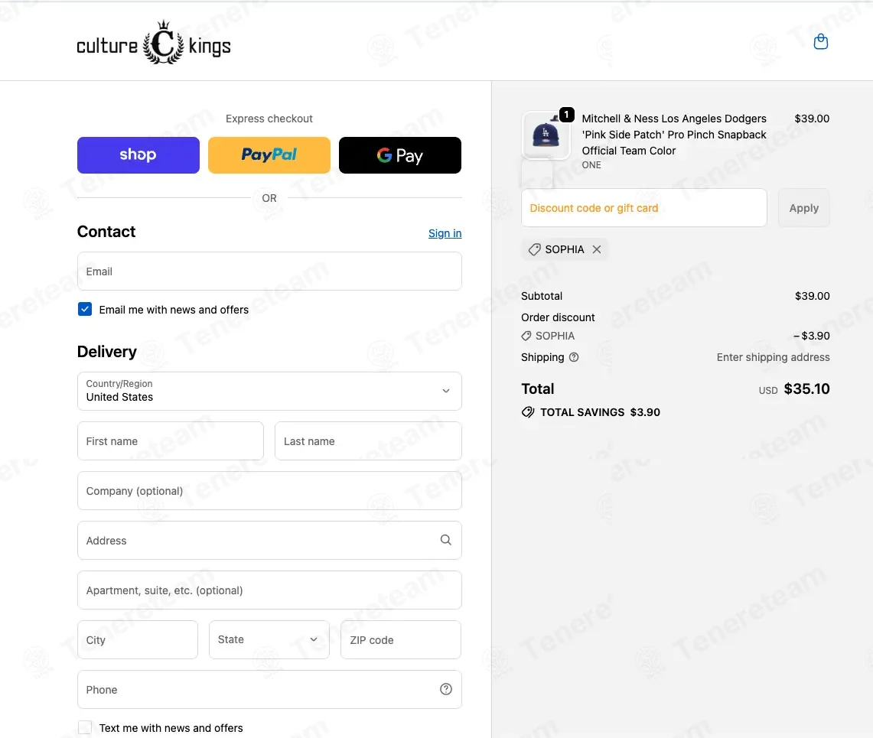Click the Enter shipping address text

(773, 357)
